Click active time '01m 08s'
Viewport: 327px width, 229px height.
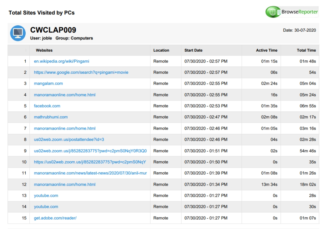[x=269, y=173]
